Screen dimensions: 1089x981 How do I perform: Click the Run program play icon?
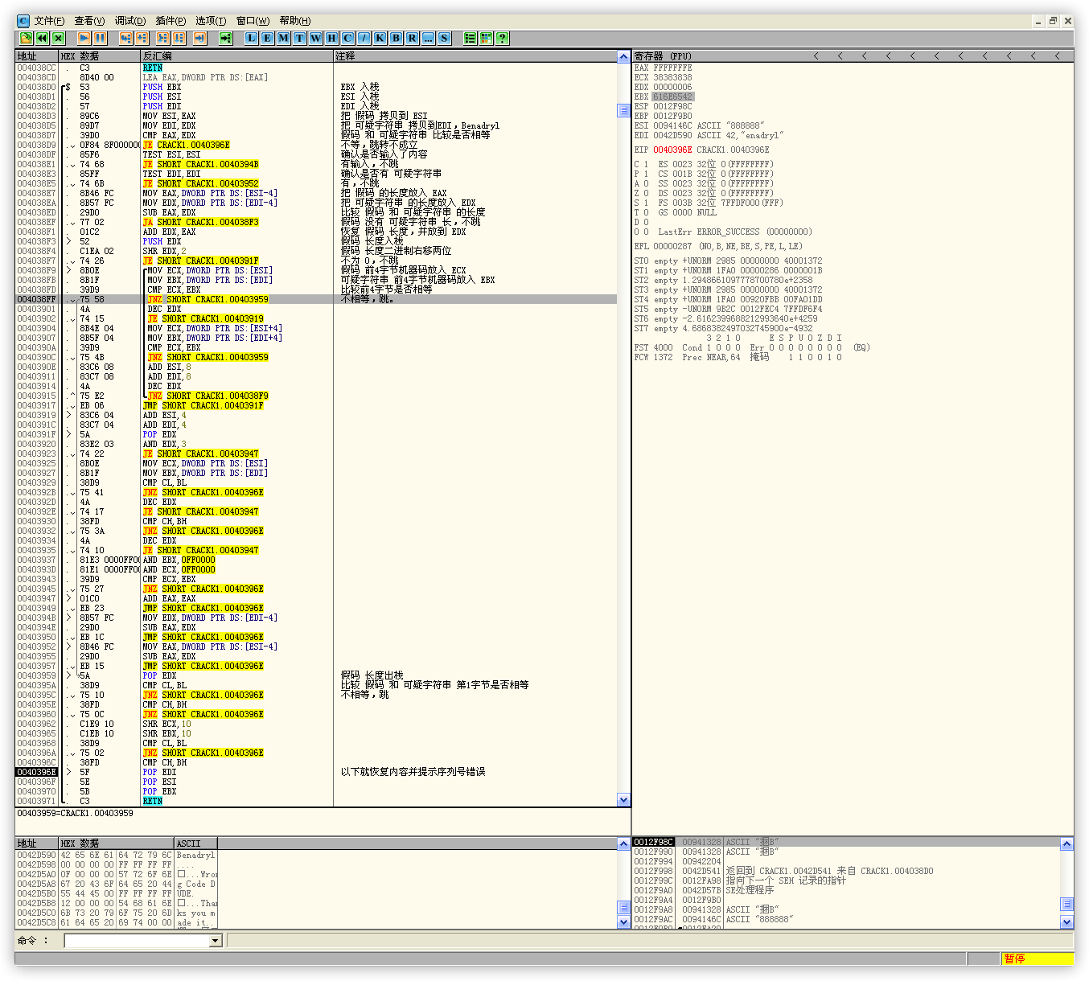click(84, 38)
